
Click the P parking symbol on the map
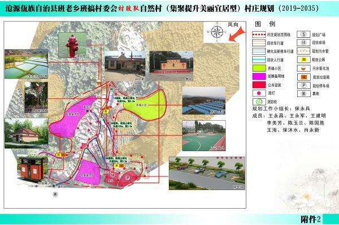click(128, 178)
